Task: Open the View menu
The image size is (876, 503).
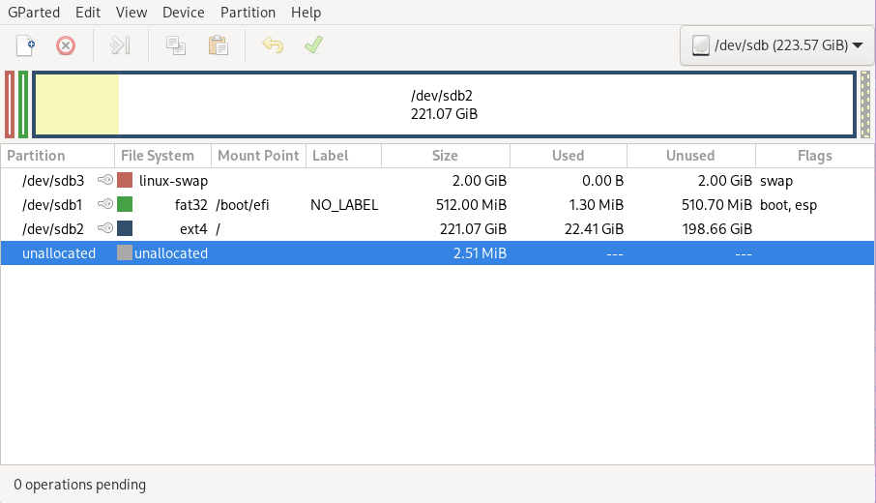Action: pyautogui.click(x=131, y=13)
